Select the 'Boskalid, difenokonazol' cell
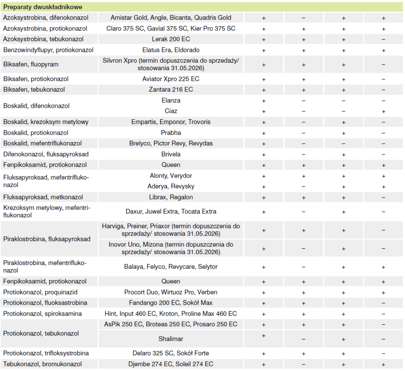Screen dimensions: 405x371 pyautogui.click(x=36, y=106)
